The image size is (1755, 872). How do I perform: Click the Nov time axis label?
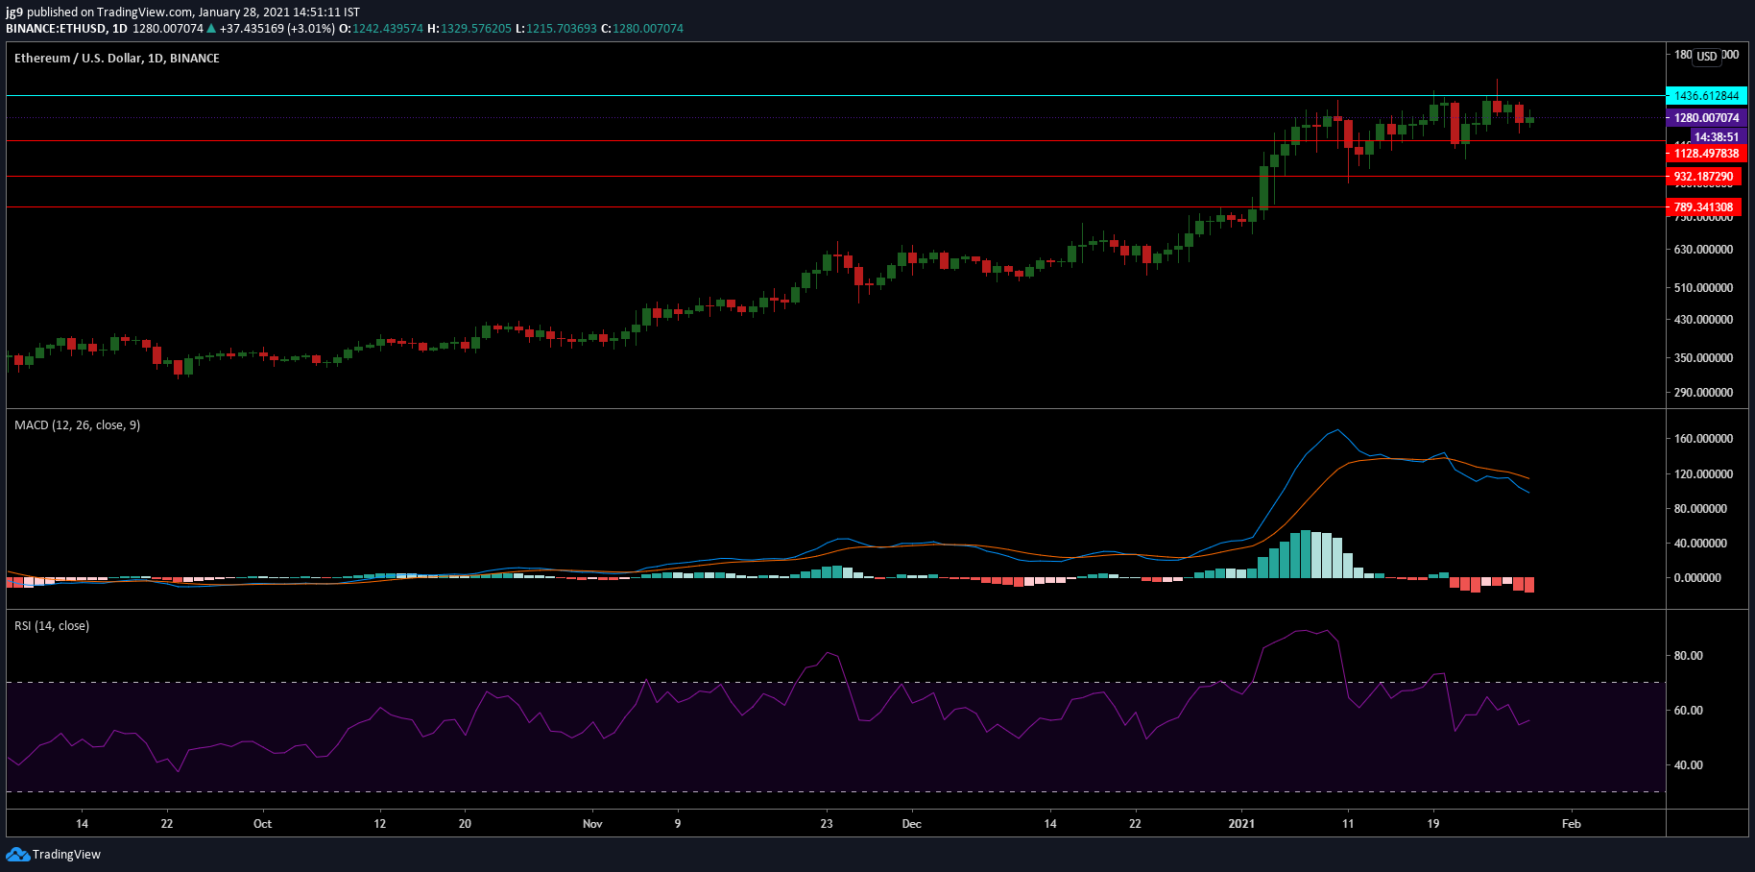point(592,824)
